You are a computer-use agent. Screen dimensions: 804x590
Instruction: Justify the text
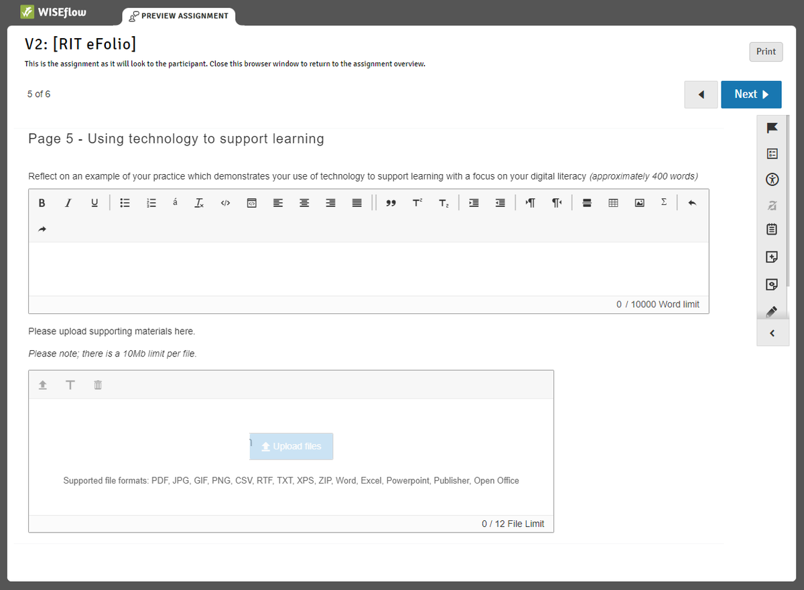click(x=356, y=203)
